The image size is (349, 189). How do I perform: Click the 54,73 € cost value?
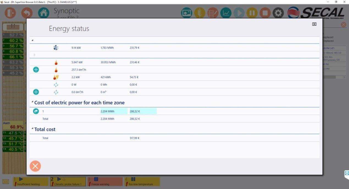pyautogui.click(x=134, y=77)
